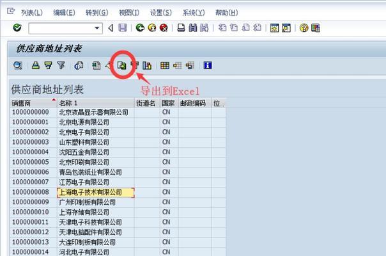Click the Select Layout icon
Viewport: 386px width, 256px height.
point(177,66)
